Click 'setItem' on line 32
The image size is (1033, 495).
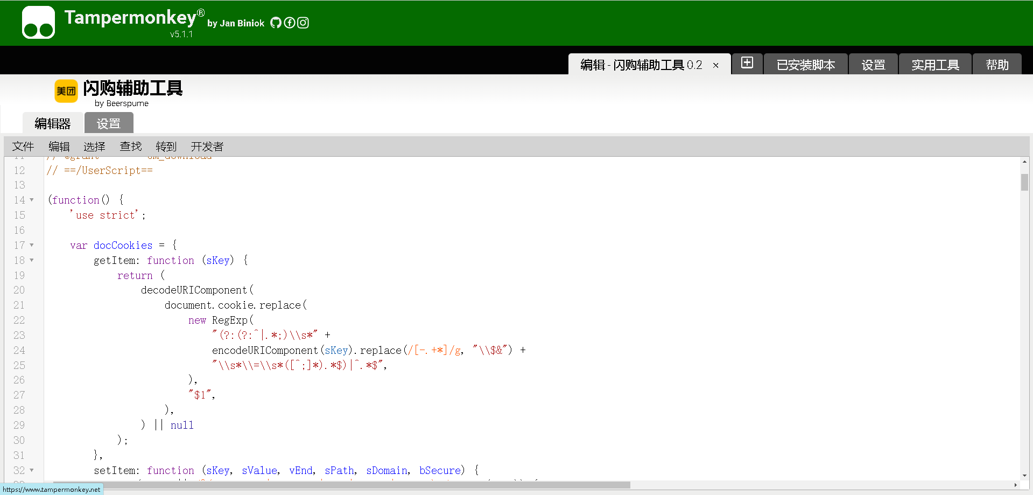point(114,470)
